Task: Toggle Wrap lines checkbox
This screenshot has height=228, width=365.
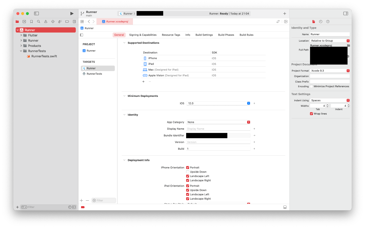Action: coord(311,114)
